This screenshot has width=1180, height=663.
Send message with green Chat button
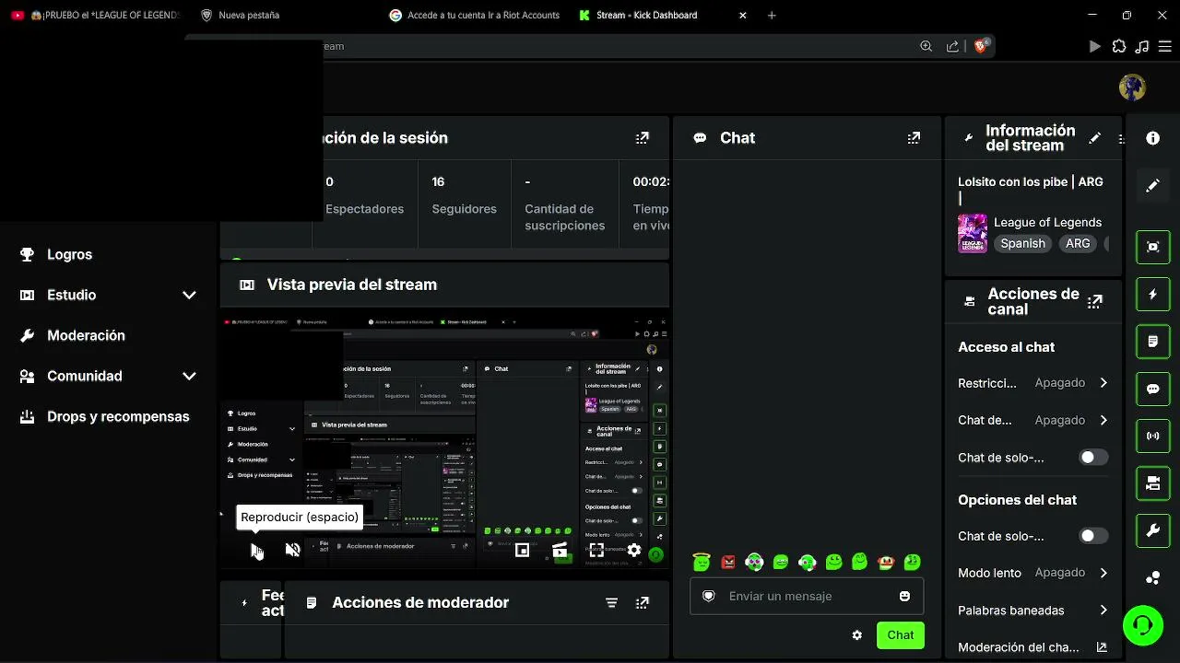[x=900, y=635]
